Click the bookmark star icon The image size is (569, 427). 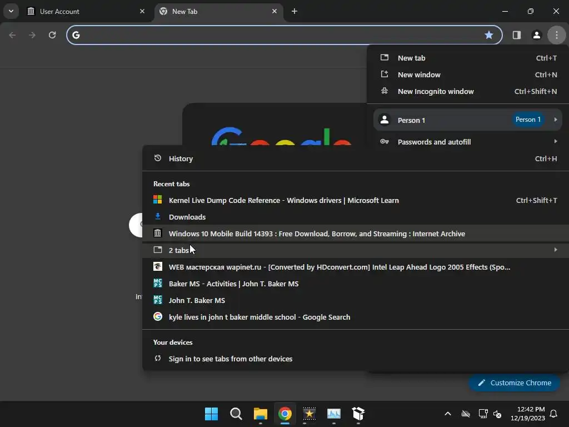[x=489, y=35]
